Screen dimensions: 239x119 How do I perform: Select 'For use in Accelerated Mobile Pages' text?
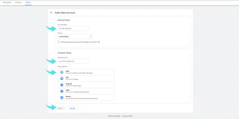77,92
